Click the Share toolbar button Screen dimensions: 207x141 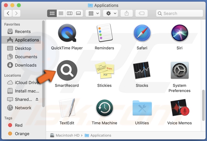point(127,13)
